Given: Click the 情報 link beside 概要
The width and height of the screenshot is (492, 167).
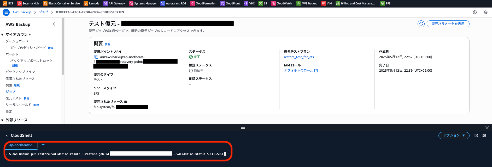Looking at the screenshot, I should [108, 44].
